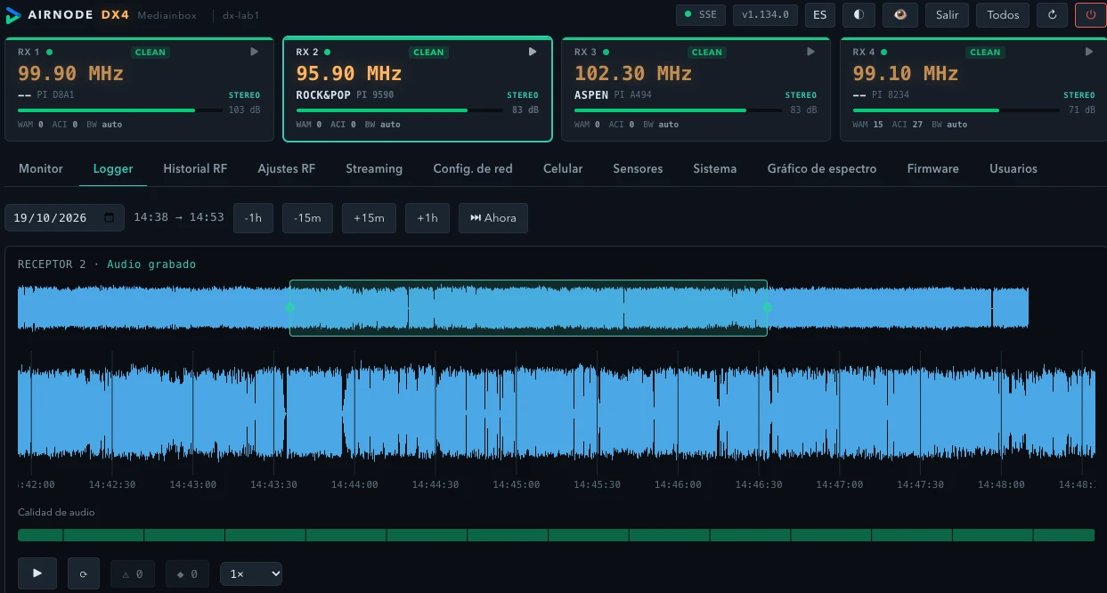
Task: Open the Monitor tab
Action: (x=41, y=168)
